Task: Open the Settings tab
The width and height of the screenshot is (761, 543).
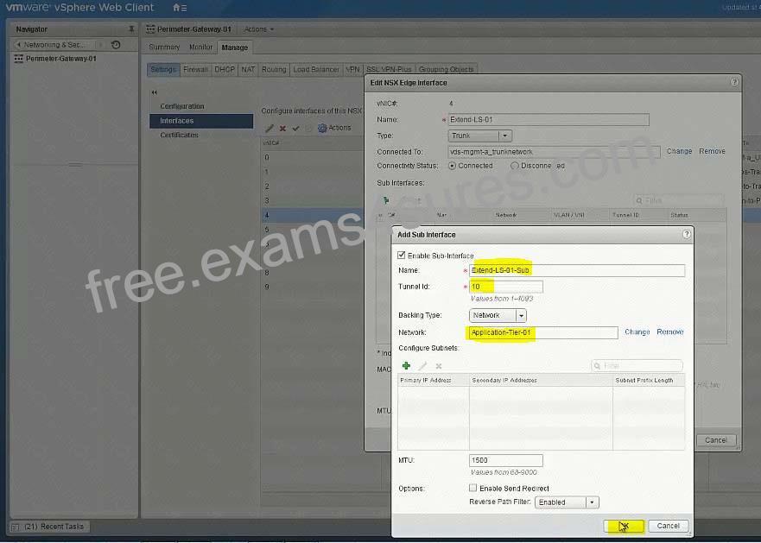Action: coord(163,69)
